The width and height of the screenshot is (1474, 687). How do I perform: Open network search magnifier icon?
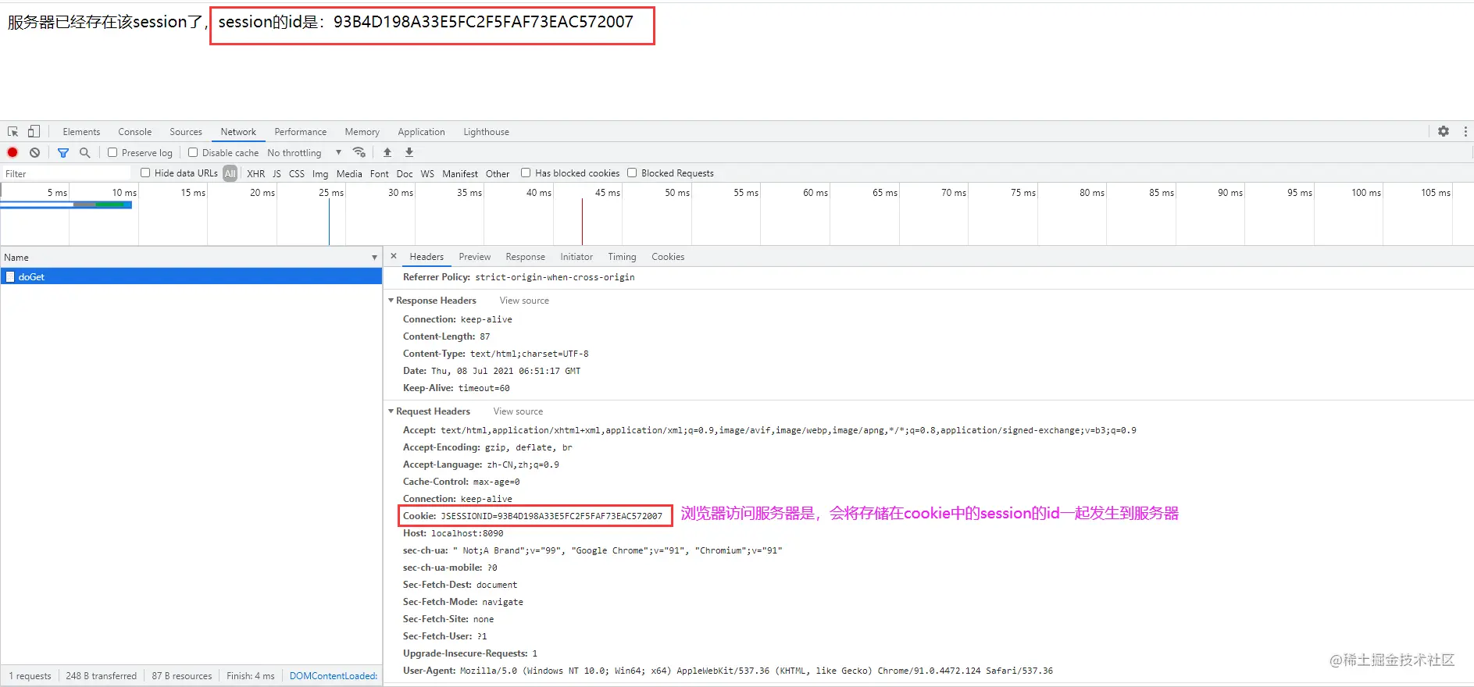pos(85,152)
